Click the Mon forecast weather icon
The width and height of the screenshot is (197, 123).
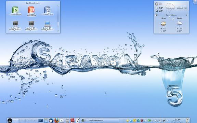pos(180,24)
